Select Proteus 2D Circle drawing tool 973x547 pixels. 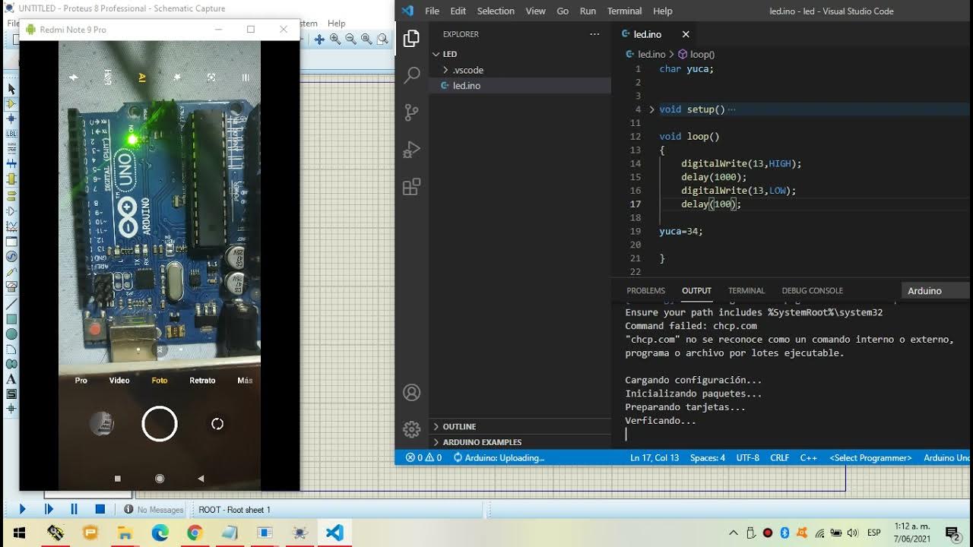11,334
